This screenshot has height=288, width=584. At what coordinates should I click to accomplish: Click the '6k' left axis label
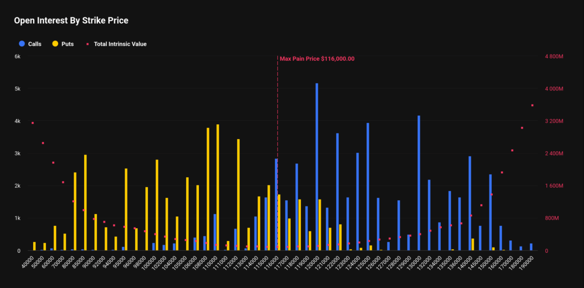point(17,56)
